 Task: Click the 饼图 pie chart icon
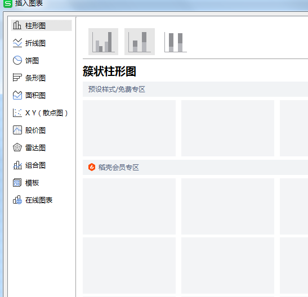[17, 60]
